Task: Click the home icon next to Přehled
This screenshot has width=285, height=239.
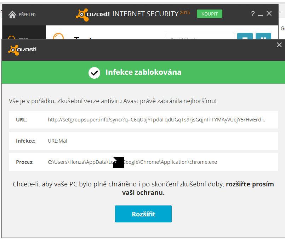Action: 12,14
